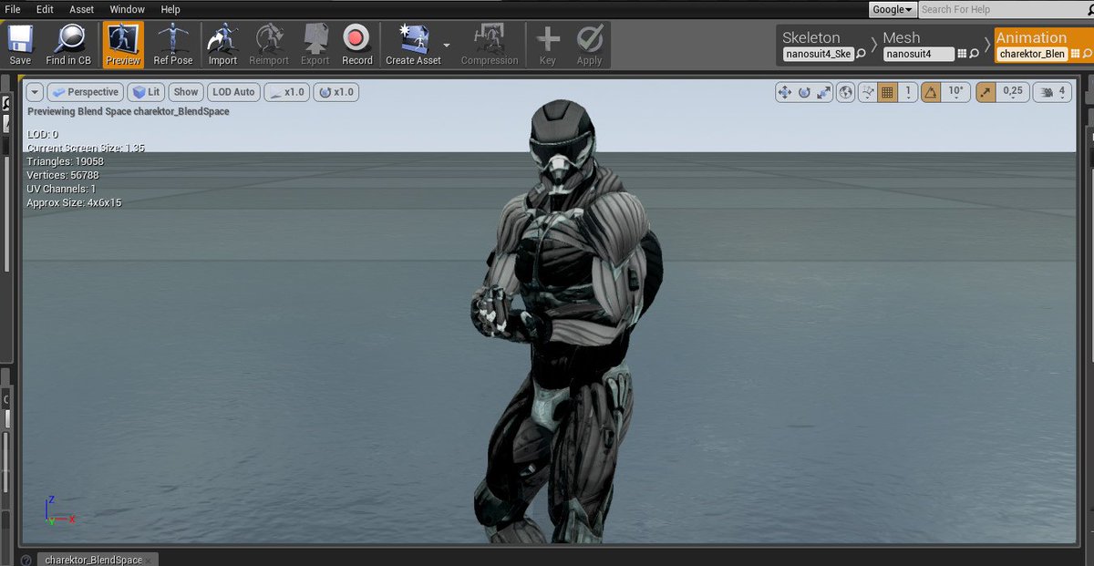Open the Help menu

click(170, 9)
